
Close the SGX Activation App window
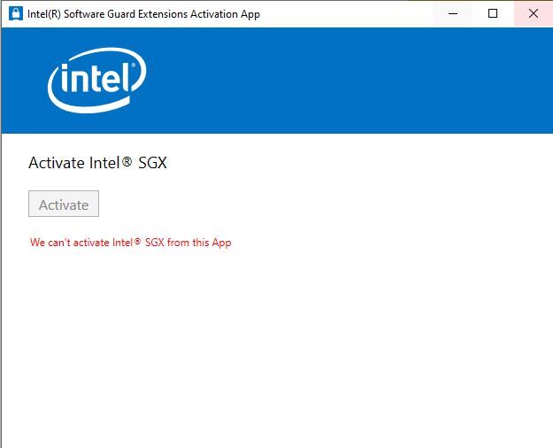pyautogui.click(x=534, y=14)
